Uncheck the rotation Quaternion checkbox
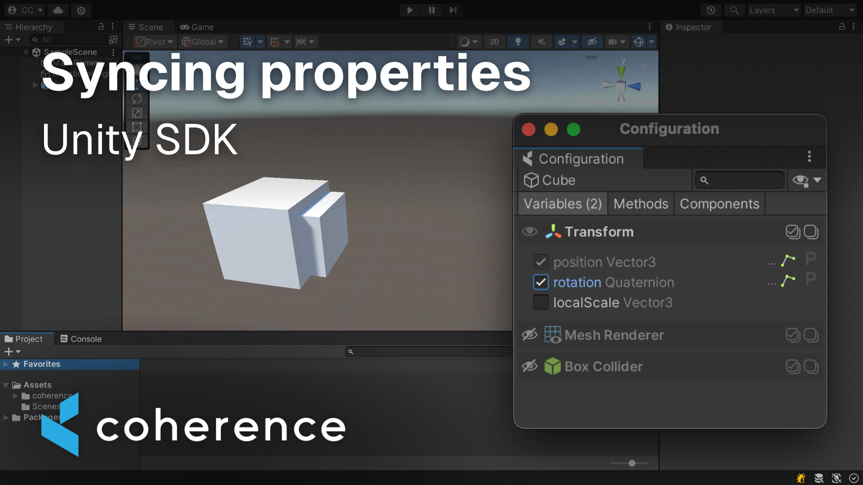 pos(541,282)
